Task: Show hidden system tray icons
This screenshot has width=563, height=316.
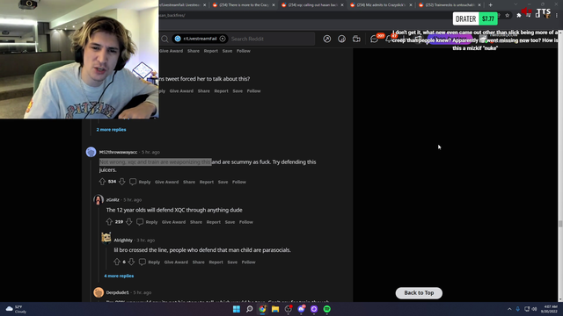Action: (509, 309)
